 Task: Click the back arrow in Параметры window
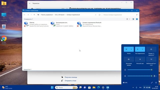[x=30, y=3]
